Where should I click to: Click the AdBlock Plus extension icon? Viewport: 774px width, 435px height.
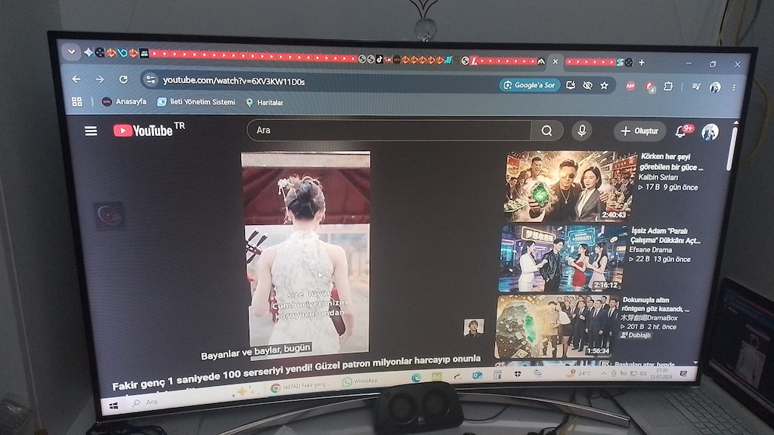[630, 86]
